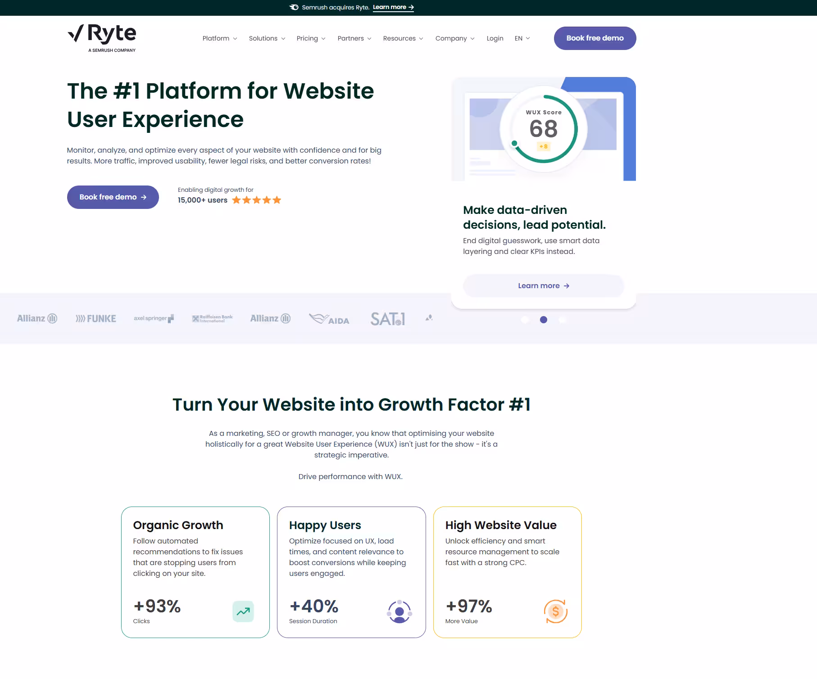This screenshot has width=817, height=679.
Task: Open the EN language selector
Action: tap(522, 38)
